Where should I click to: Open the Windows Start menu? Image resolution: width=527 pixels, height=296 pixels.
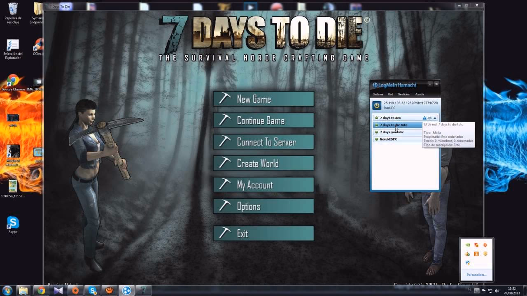click(7, 291)
